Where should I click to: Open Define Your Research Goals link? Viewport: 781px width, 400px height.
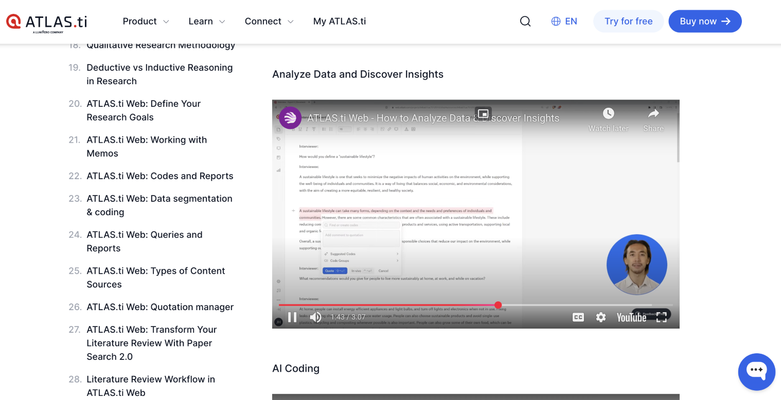click(x=144, y=110)
